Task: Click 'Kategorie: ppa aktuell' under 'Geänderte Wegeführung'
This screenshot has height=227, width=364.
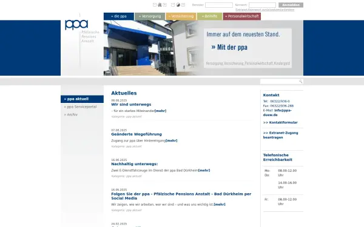Action: (126, 146)
